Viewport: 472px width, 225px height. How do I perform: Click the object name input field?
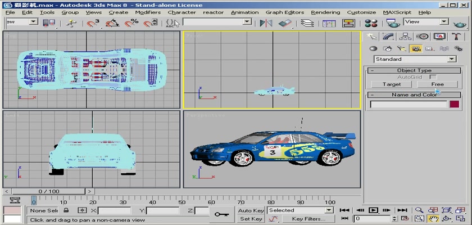409,104
